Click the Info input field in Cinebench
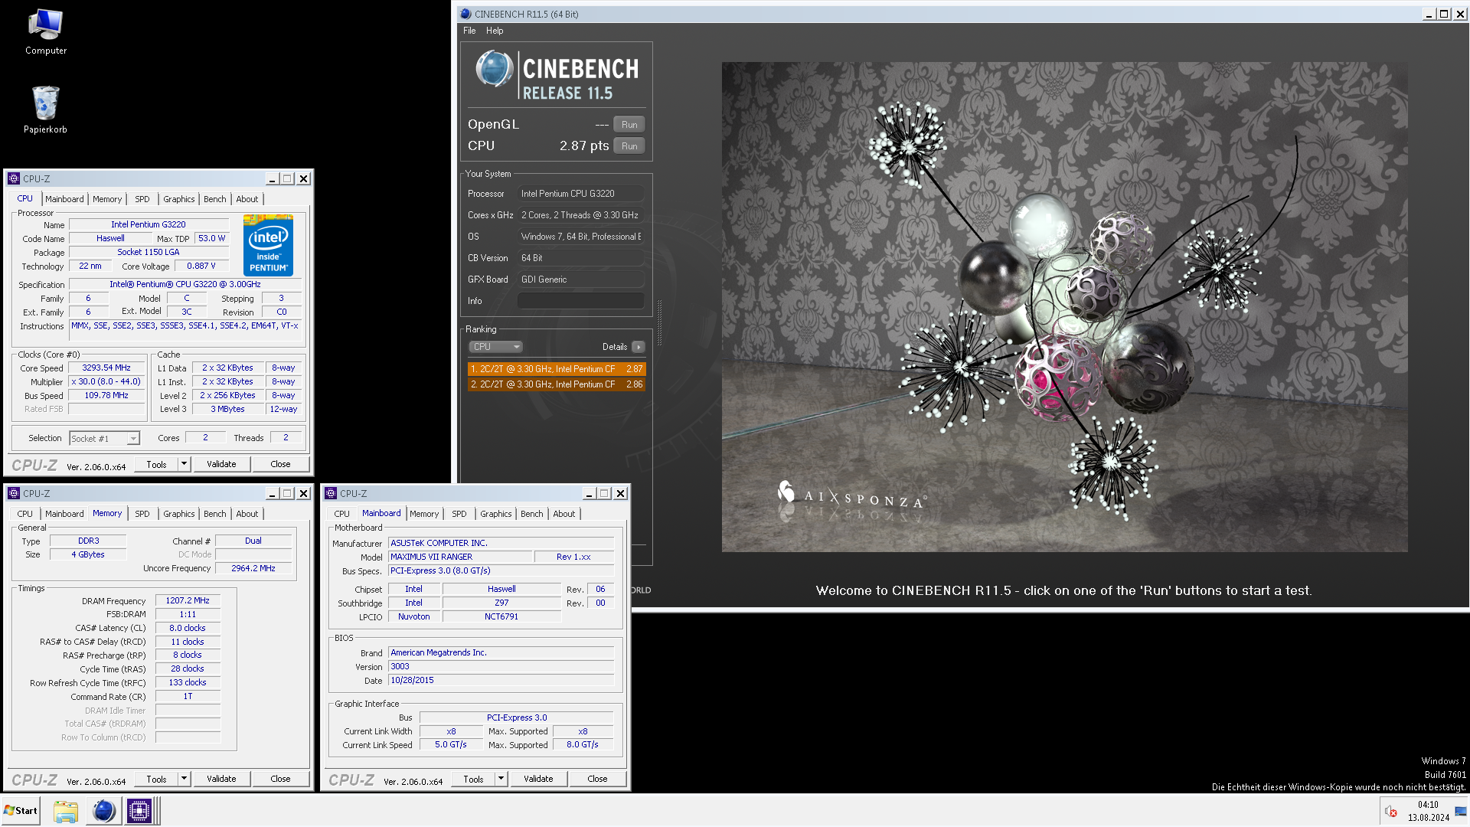 click(x=580, y=301)
